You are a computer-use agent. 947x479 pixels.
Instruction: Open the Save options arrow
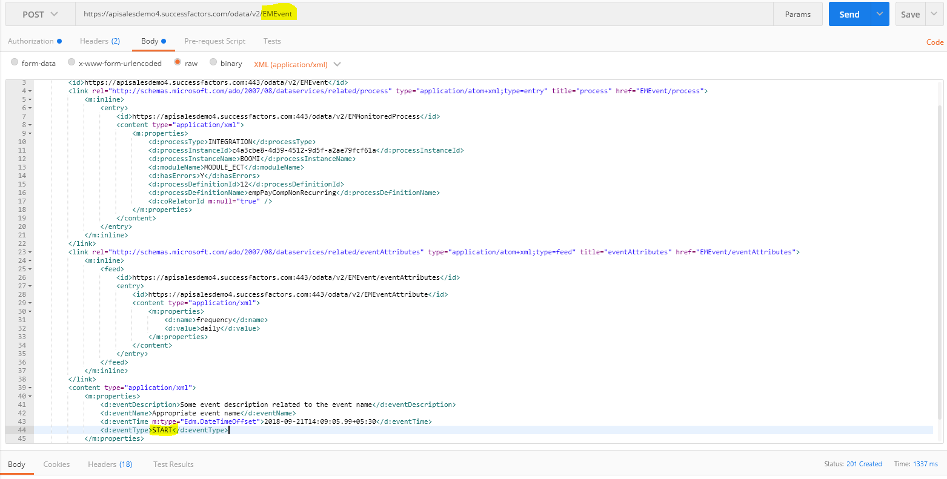click(x=934, y=14)
